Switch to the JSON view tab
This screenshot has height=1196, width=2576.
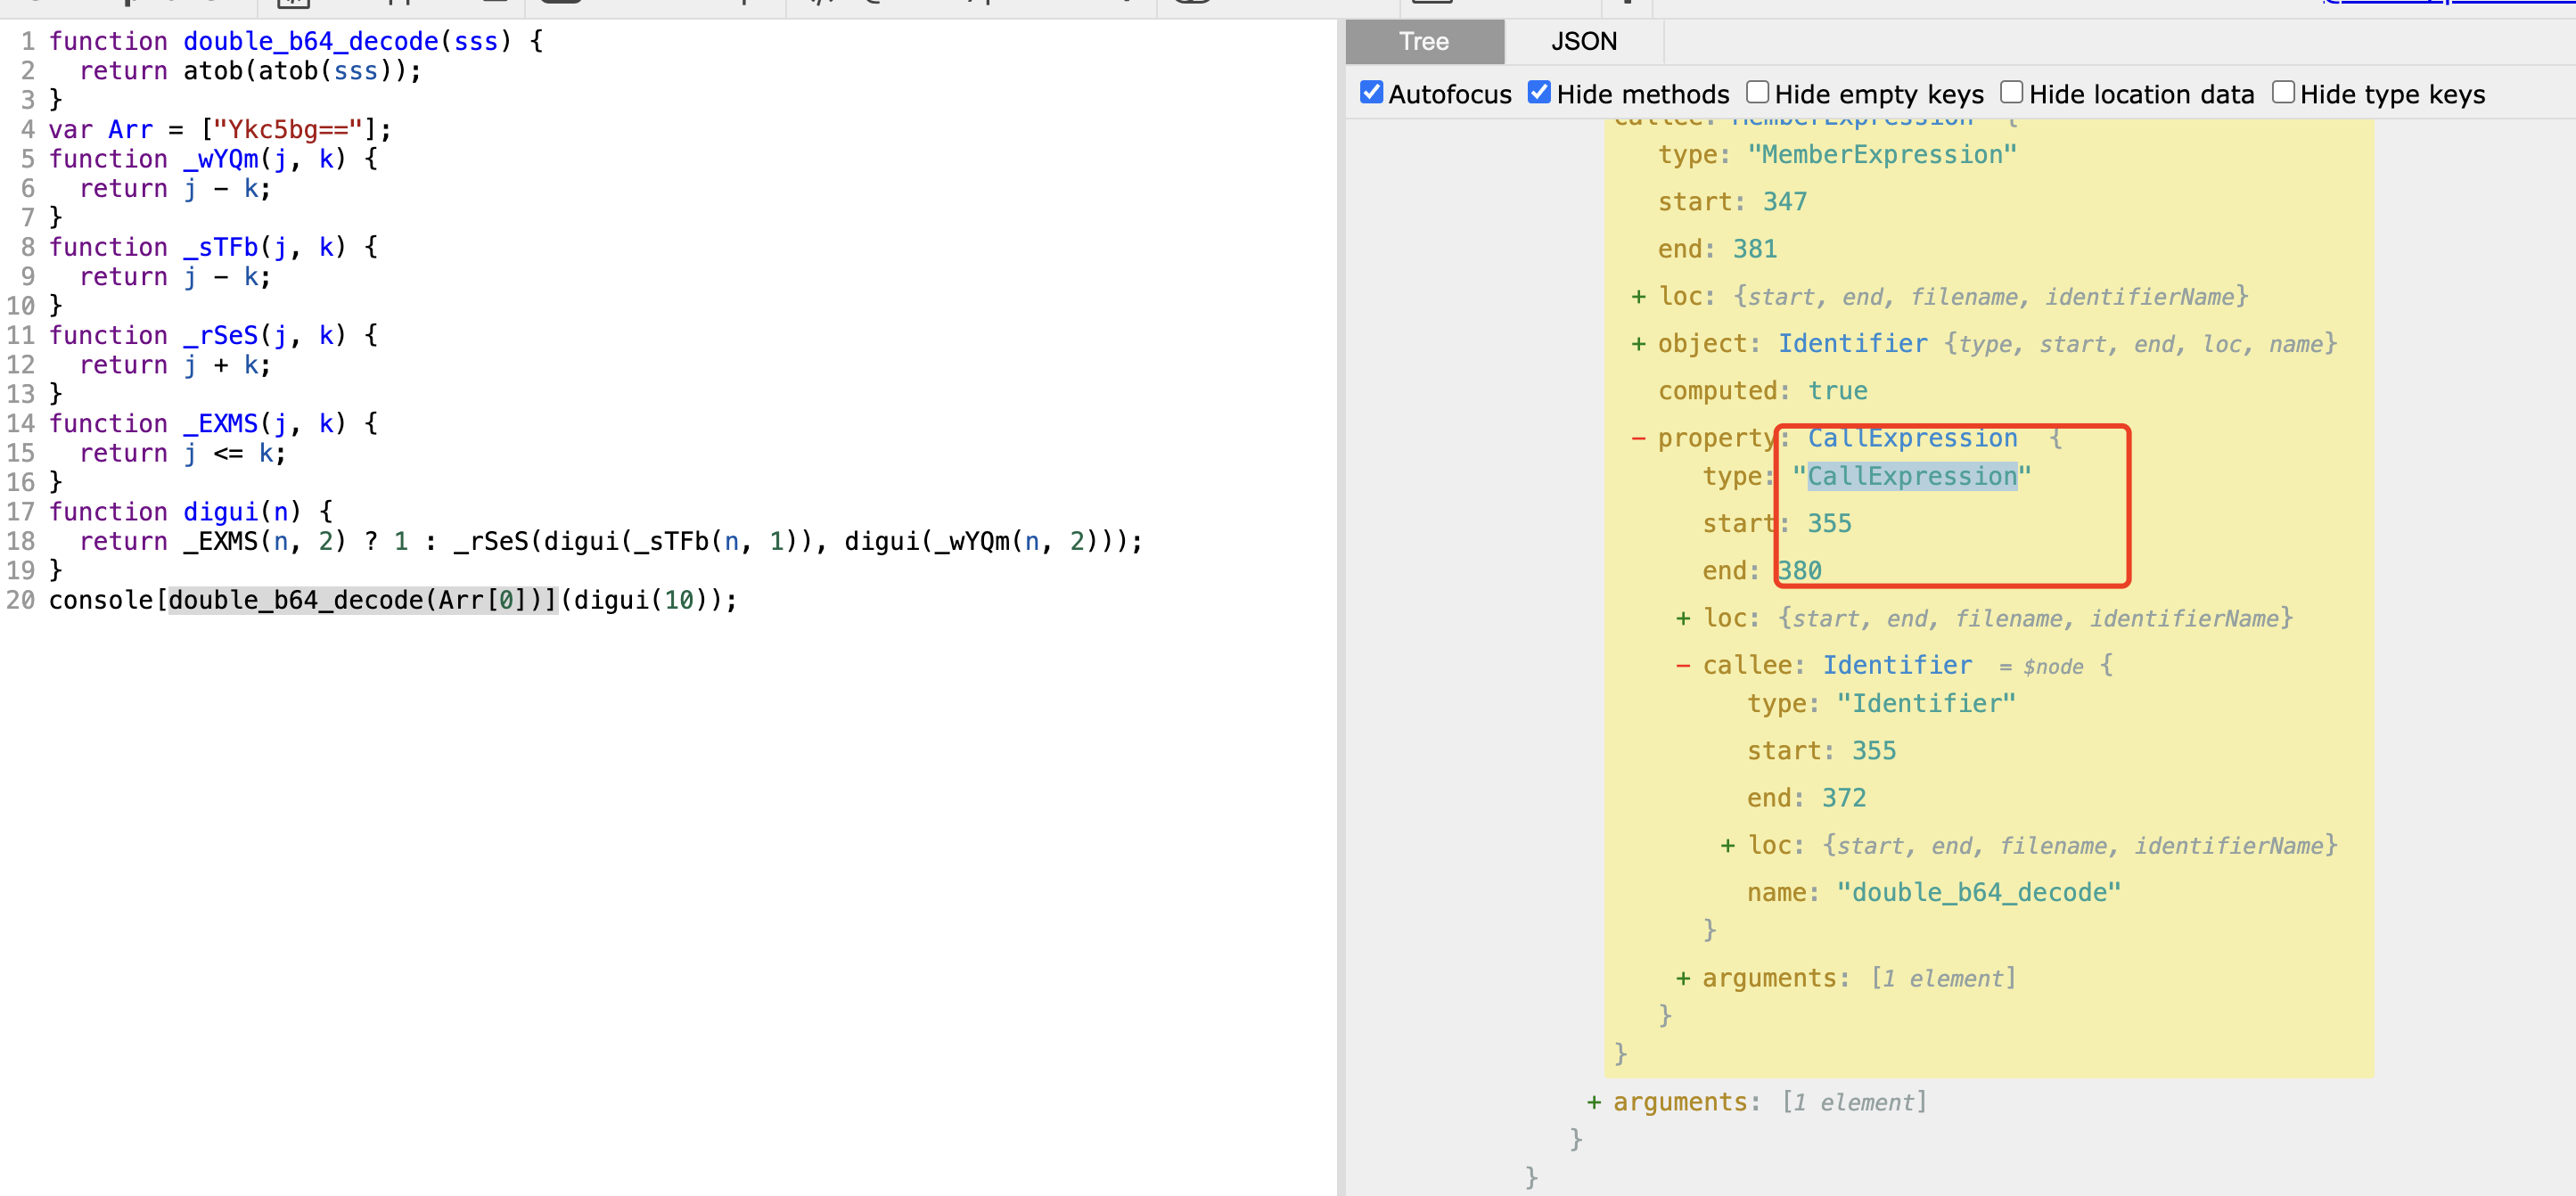[1584, 41]
